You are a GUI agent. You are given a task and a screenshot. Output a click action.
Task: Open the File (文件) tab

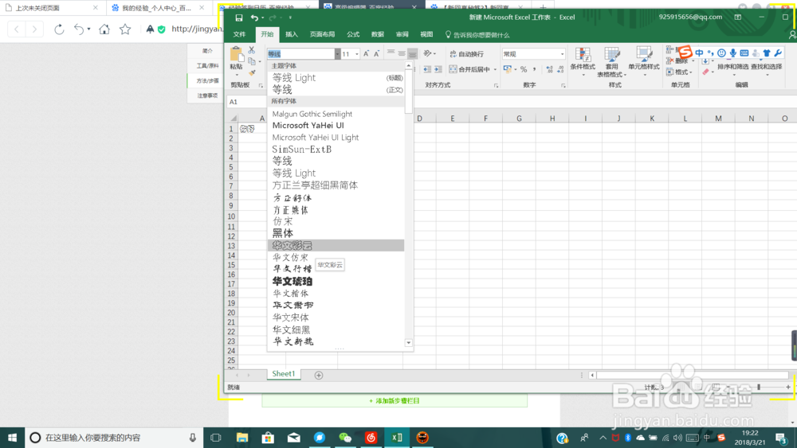pyautogui.click(x=239, y=34)
